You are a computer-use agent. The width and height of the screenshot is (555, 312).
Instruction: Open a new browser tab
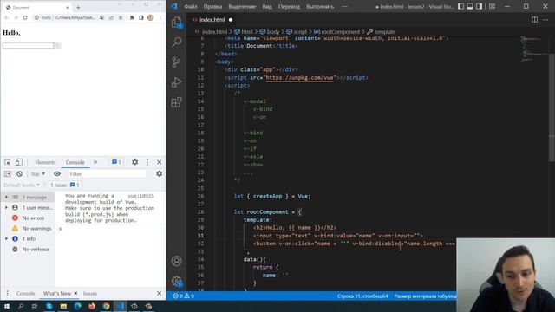click(x=78, y=7)
